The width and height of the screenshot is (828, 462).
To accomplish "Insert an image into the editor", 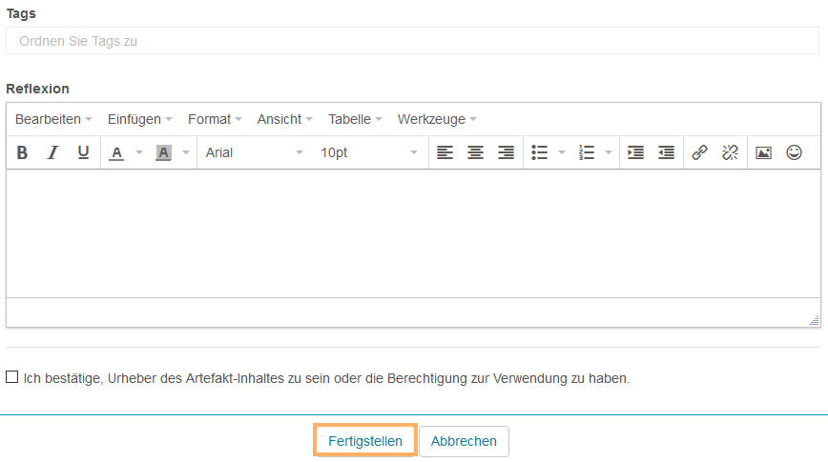I will coord(763,152).
